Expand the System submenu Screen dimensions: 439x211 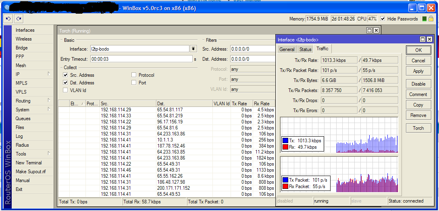[49, 109]
